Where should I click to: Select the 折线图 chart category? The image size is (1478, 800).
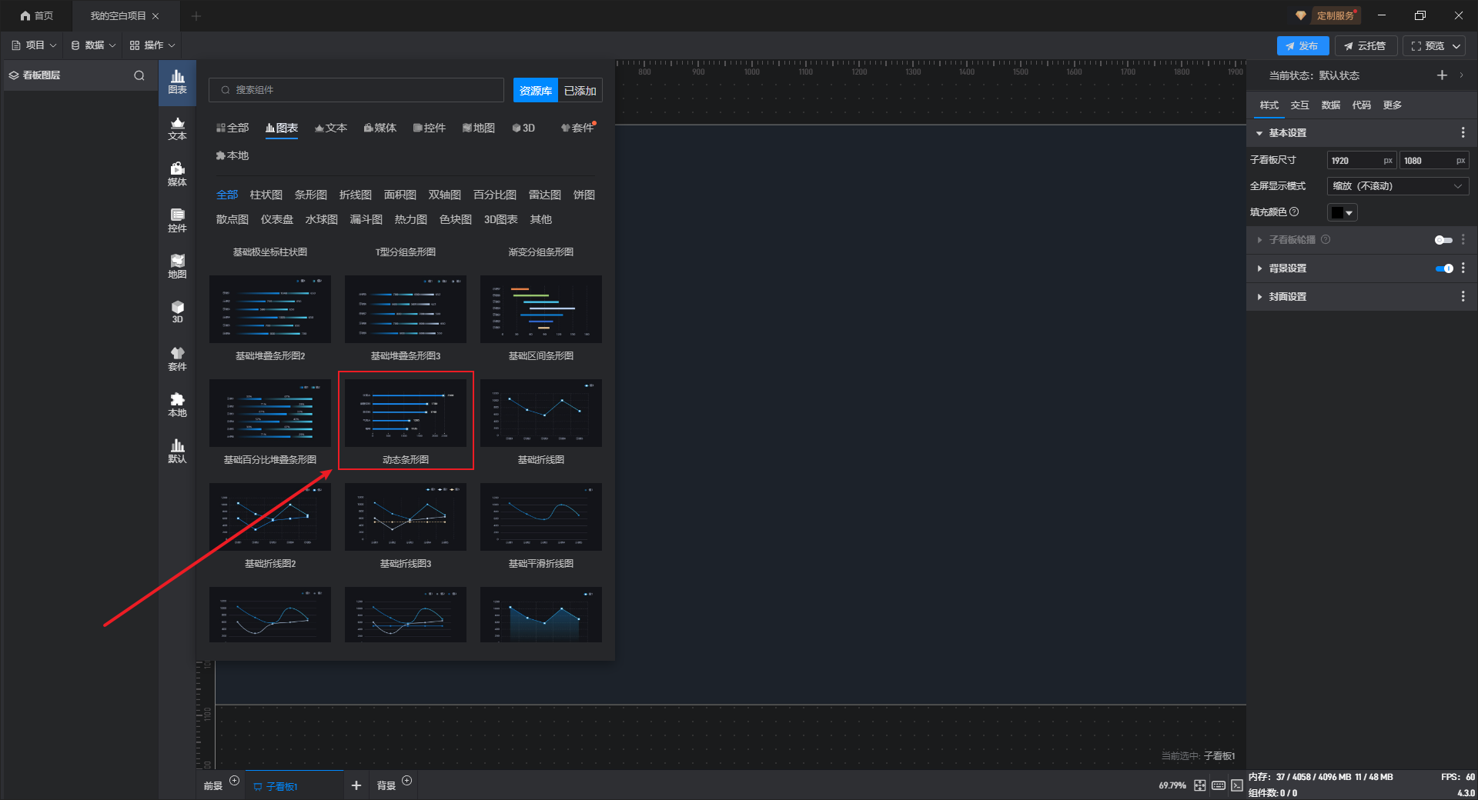click(x=355, y=195)
